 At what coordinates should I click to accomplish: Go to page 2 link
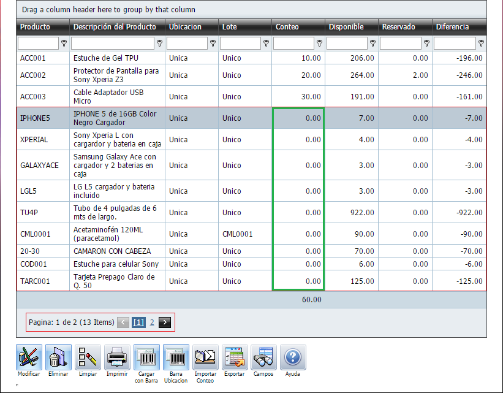pos(152,322)
